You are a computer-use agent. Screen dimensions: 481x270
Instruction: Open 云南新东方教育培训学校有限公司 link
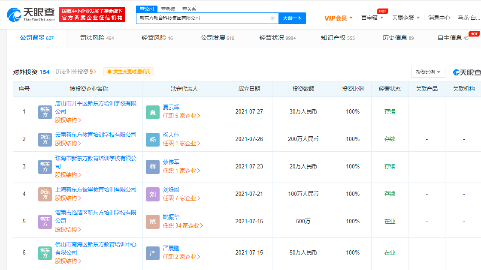(x=96, y=135)
